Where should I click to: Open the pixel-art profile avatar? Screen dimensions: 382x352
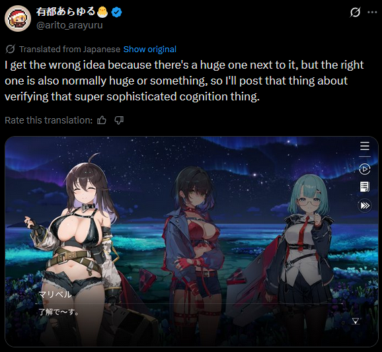point(18,18)
